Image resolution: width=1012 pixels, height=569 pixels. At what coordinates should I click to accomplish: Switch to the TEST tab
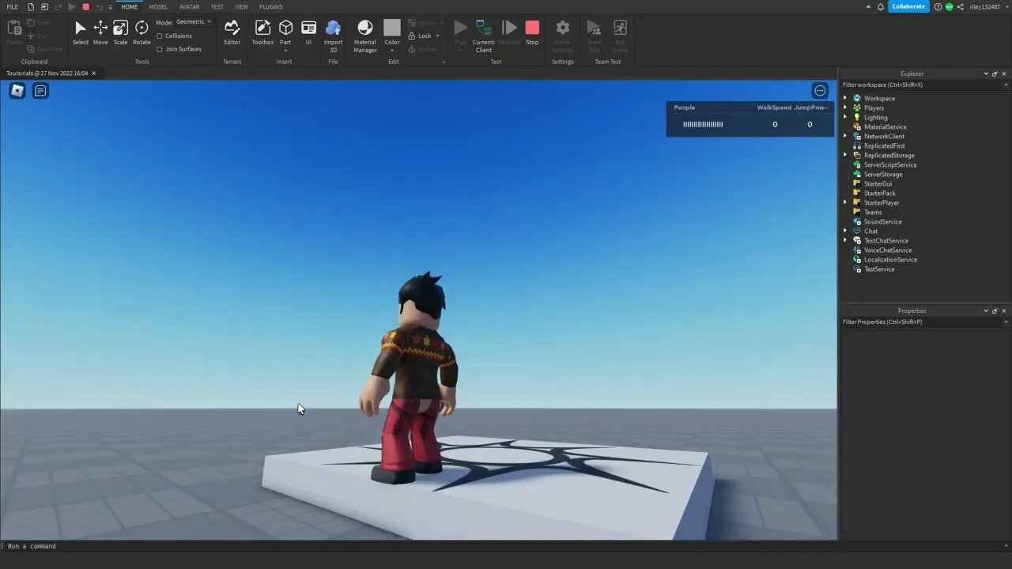[x=217, y=6]
